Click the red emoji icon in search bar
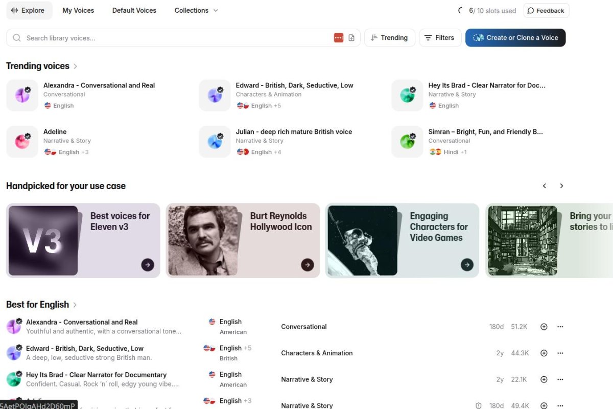The image size is (613, 409). click(x=339, y=37)
